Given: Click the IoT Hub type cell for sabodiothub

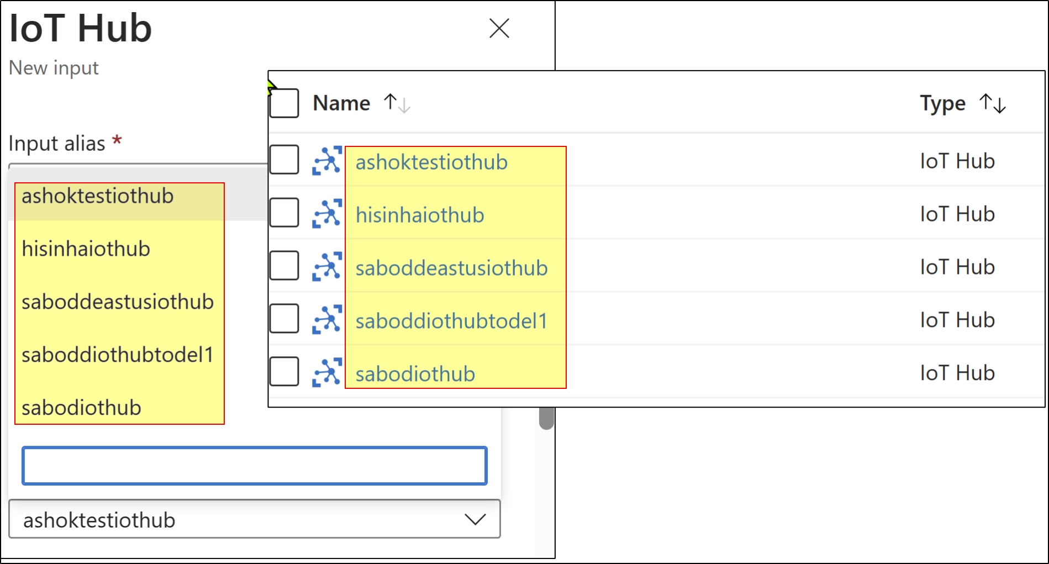Looking at the screenshot, I should 957,373.
